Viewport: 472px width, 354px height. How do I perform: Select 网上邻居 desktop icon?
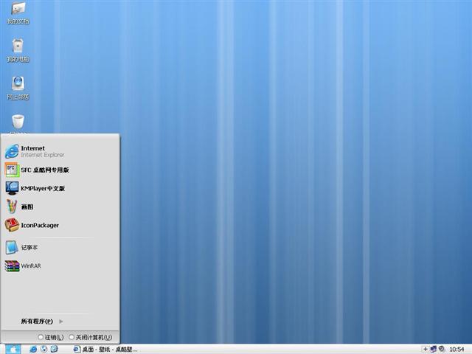pyautogui.click(x=18, y=88)
